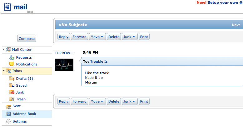Collapse the Inbox folder tree
This screenshot has height=130, width=243.
pos(3,71)
